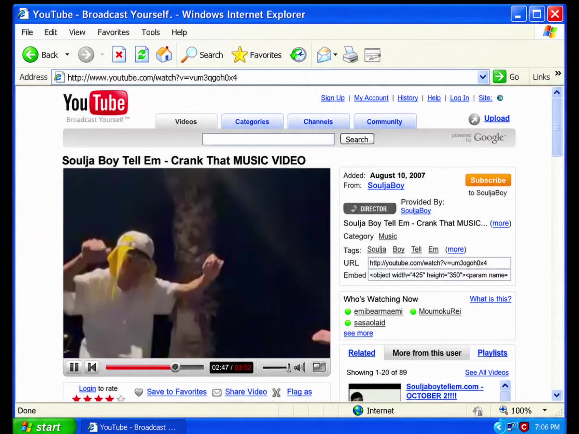Mute the video via speaker icon
The image size is (579, 434).
point(300,367)
